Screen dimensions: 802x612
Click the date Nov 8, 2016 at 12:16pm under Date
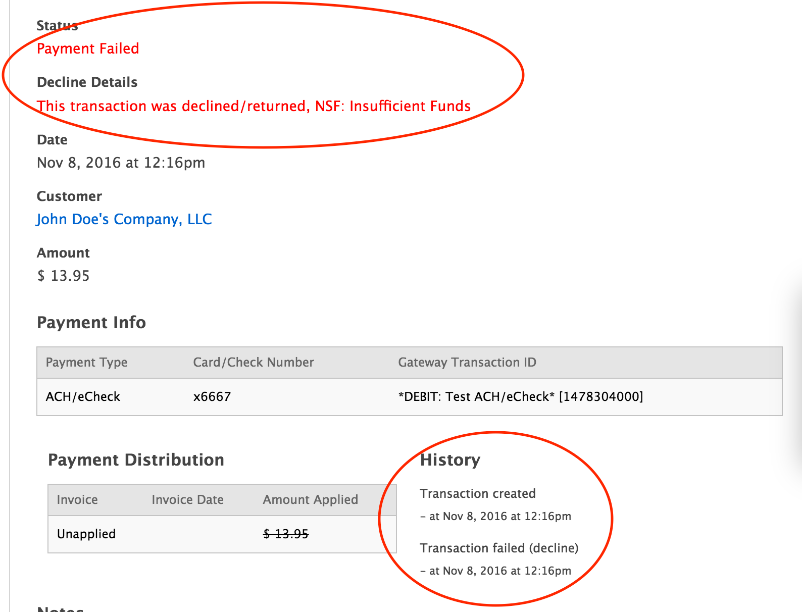121,163
